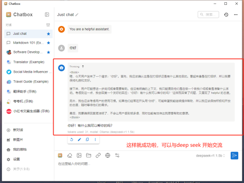Open the Just chat conversation
The height and width of the screenshot is (183, 244).
[29, 34]
